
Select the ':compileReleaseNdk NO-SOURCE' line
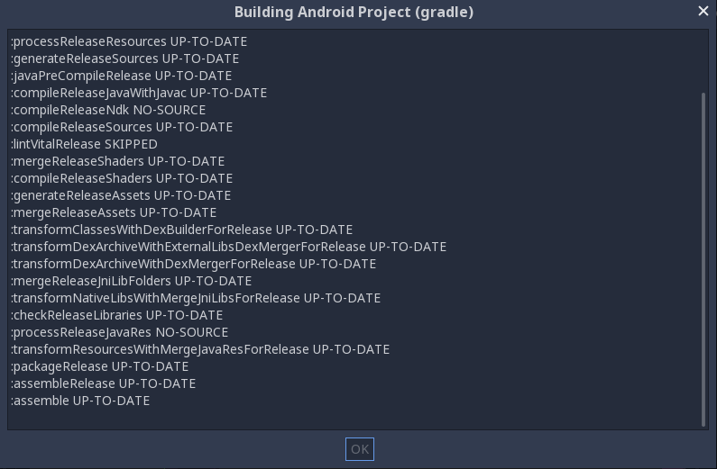[x=108, y=110]
